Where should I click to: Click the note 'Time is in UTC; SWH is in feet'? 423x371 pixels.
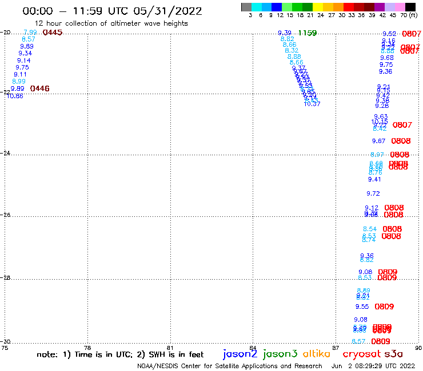coord(120,354)
